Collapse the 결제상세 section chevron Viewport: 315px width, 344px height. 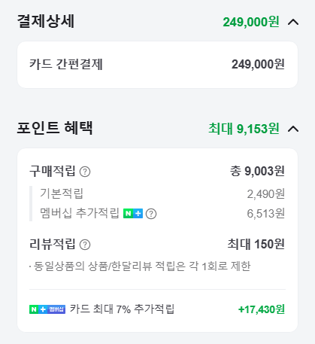(x=293, y=22)
